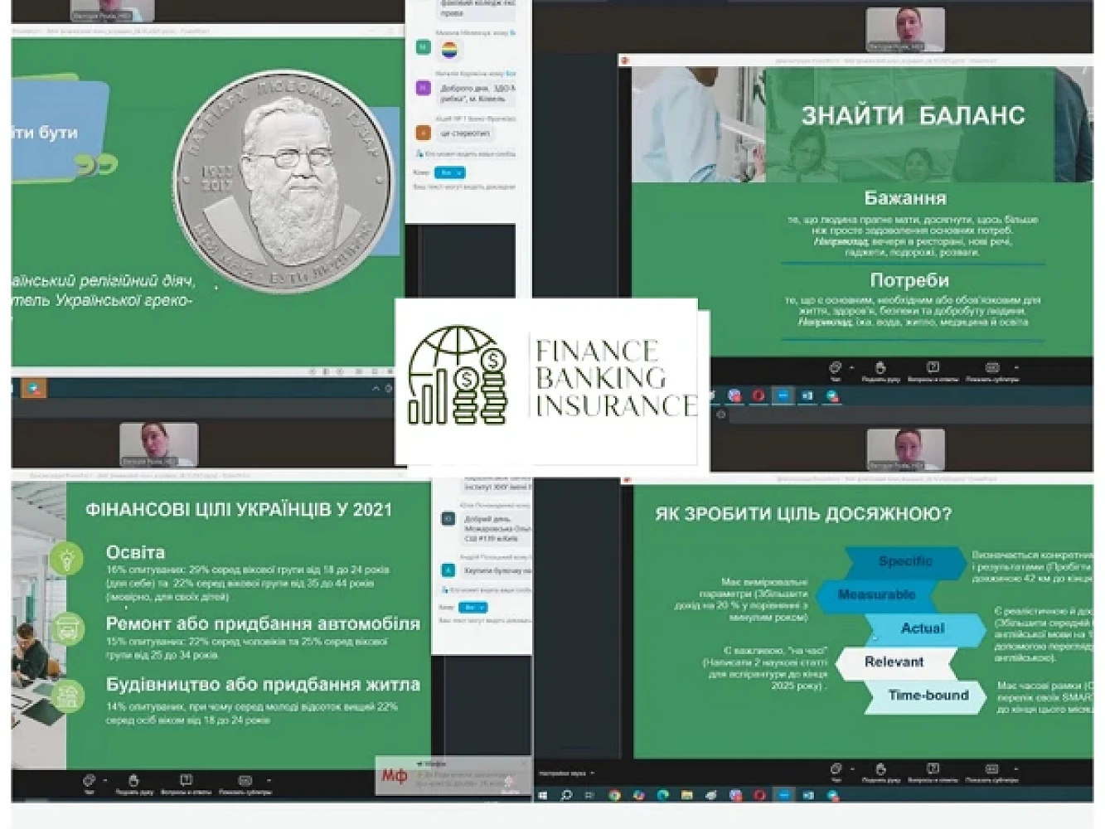Open File Explorer from the bottom taskbar
Screen dimensions: 1105x829
686,795
